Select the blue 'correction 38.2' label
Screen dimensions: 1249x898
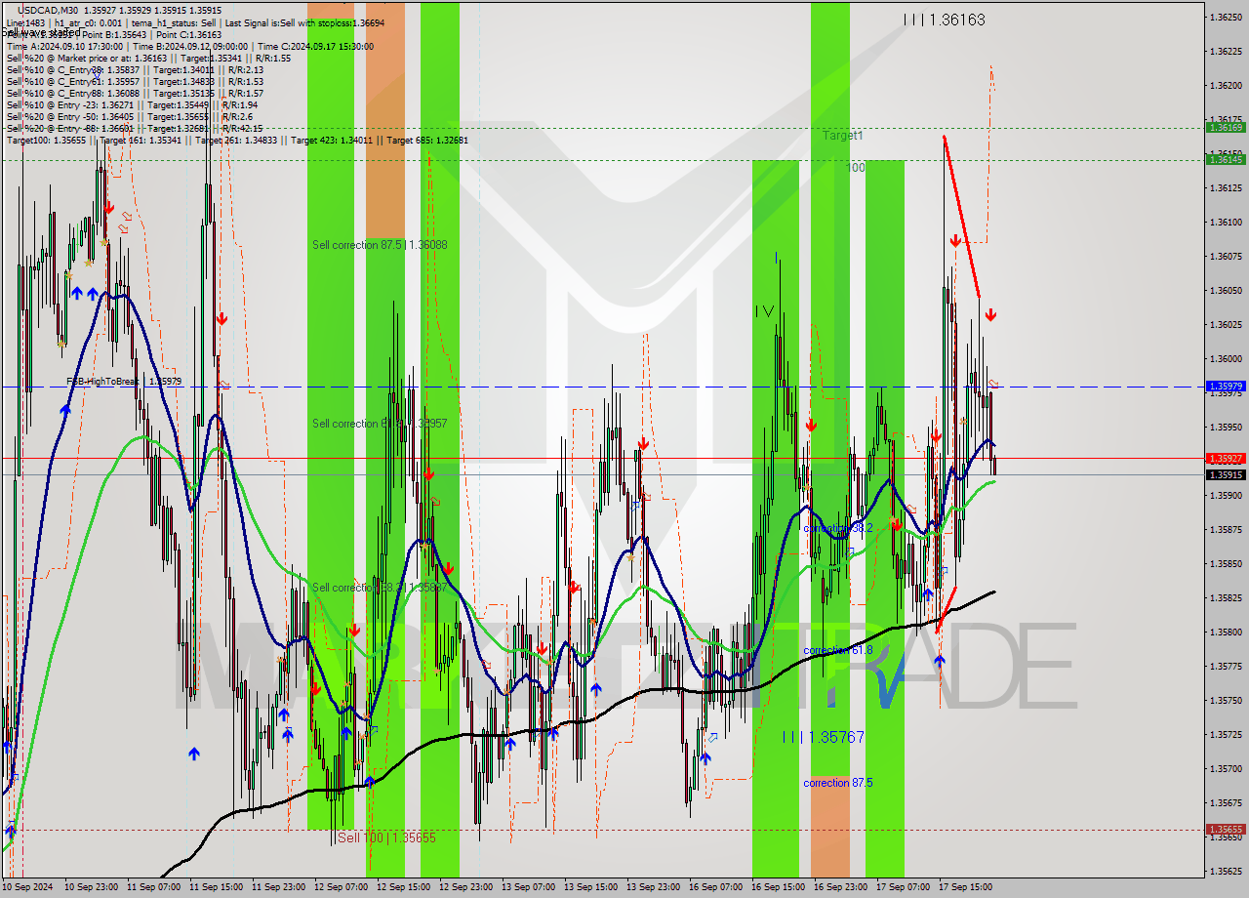(837, 527)
